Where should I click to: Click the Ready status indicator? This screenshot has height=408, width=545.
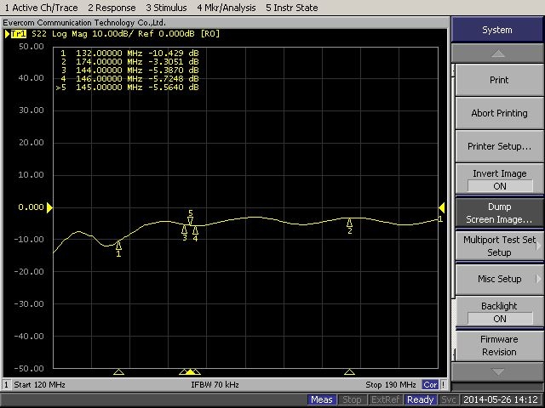(420, 399)
